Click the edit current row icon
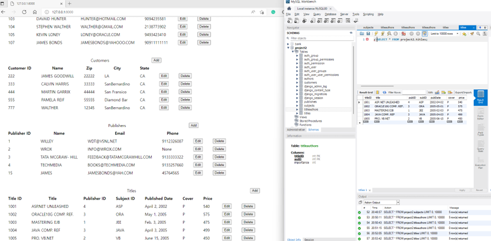The width and height of the screenshot is (491, 241). coord(437,92)
